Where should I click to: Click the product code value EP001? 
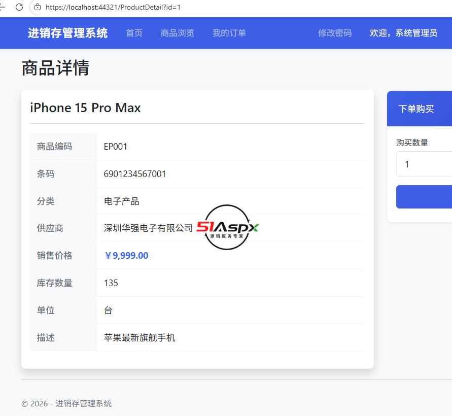pyautogui.click(x=116, y=147)
